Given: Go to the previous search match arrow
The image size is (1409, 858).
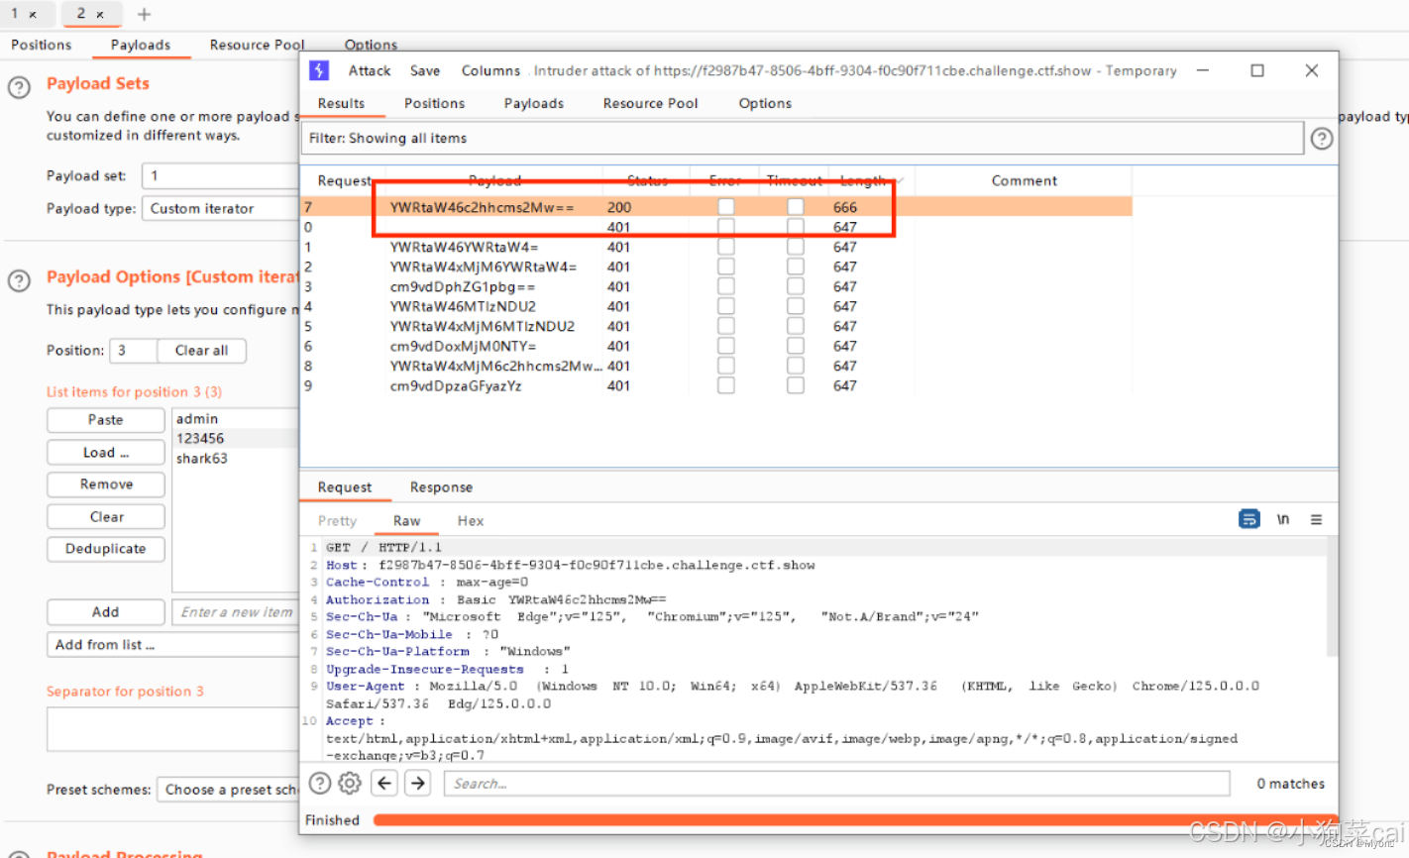Looking at the screenshot, I should (384, 783).
